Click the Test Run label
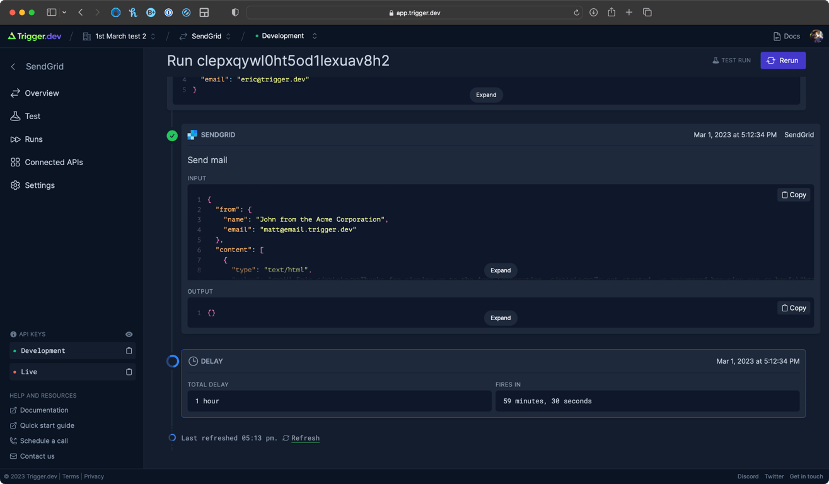This screenshot has width=829, height=484. [731, 60]
